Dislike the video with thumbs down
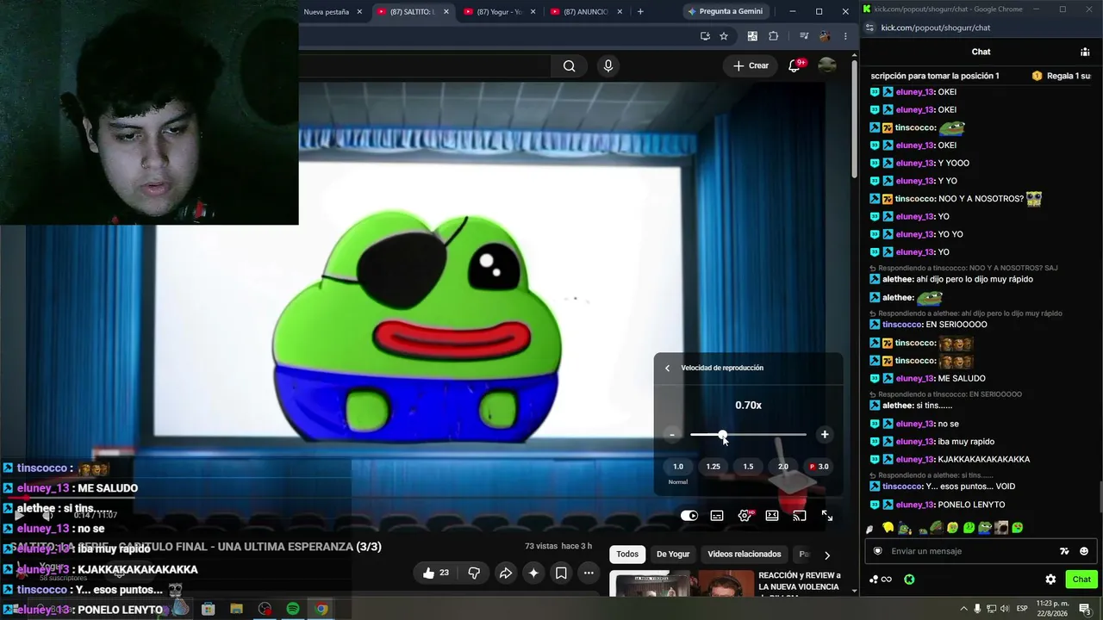1103x620 pixels. click(474, 573)
